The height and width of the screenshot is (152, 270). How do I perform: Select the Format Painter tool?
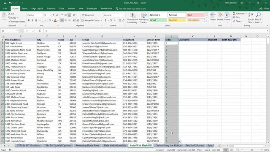(x=17, y=22)
